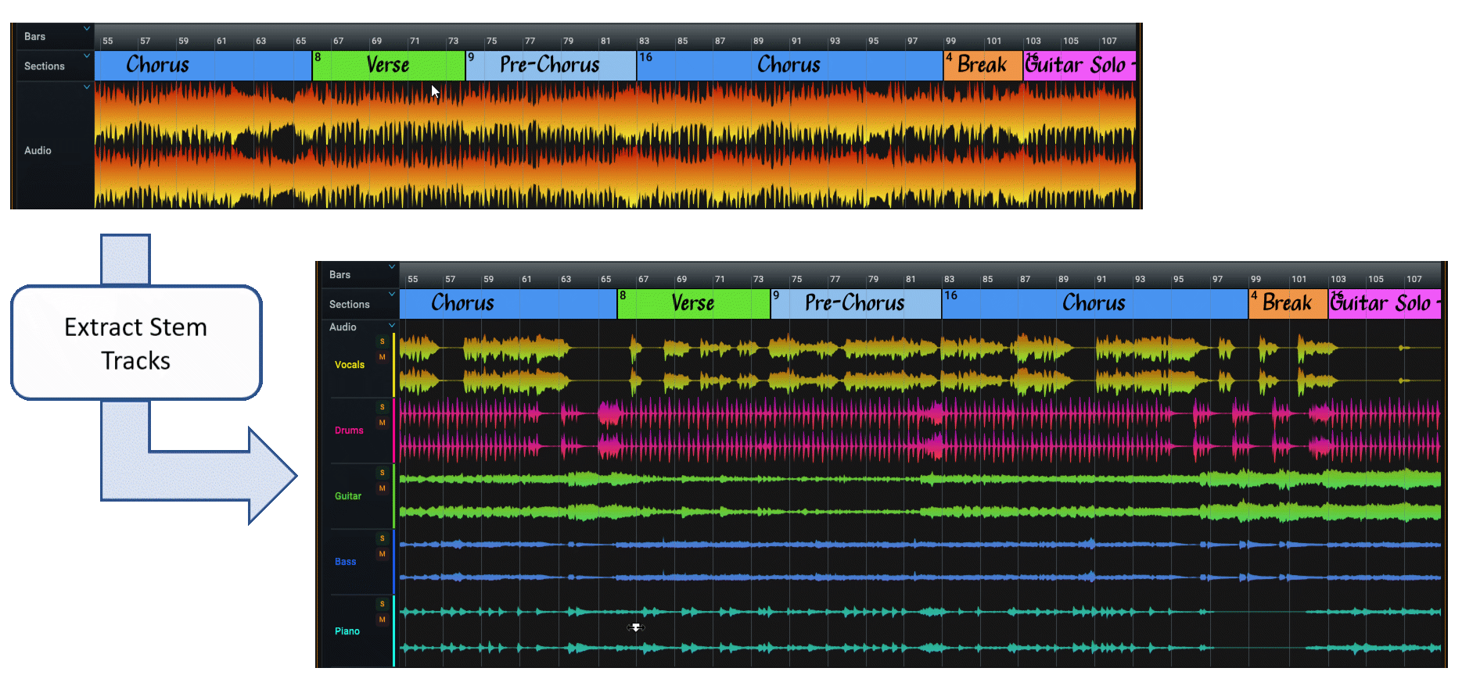Click the Bars row label in upper panel
The height and width of the screenshot is (693, 1480).
[x=35, y=37]
